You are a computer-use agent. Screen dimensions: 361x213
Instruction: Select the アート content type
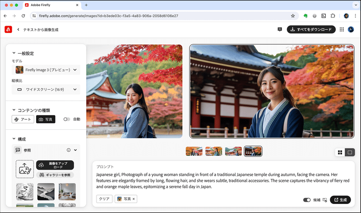[23, 119]
